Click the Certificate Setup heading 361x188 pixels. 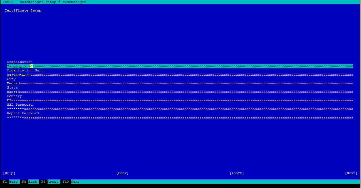click(23, 11)
